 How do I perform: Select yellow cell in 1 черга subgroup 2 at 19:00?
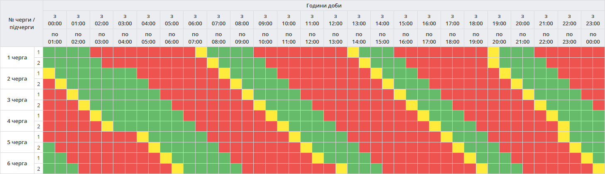(x=493, y=63)
